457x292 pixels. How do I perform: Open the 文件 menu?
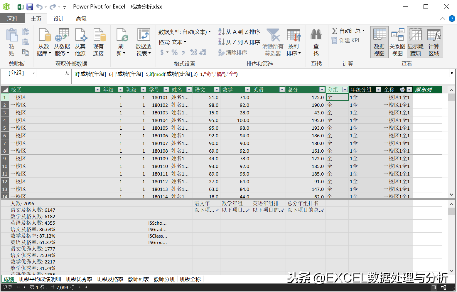click(13, 18)
